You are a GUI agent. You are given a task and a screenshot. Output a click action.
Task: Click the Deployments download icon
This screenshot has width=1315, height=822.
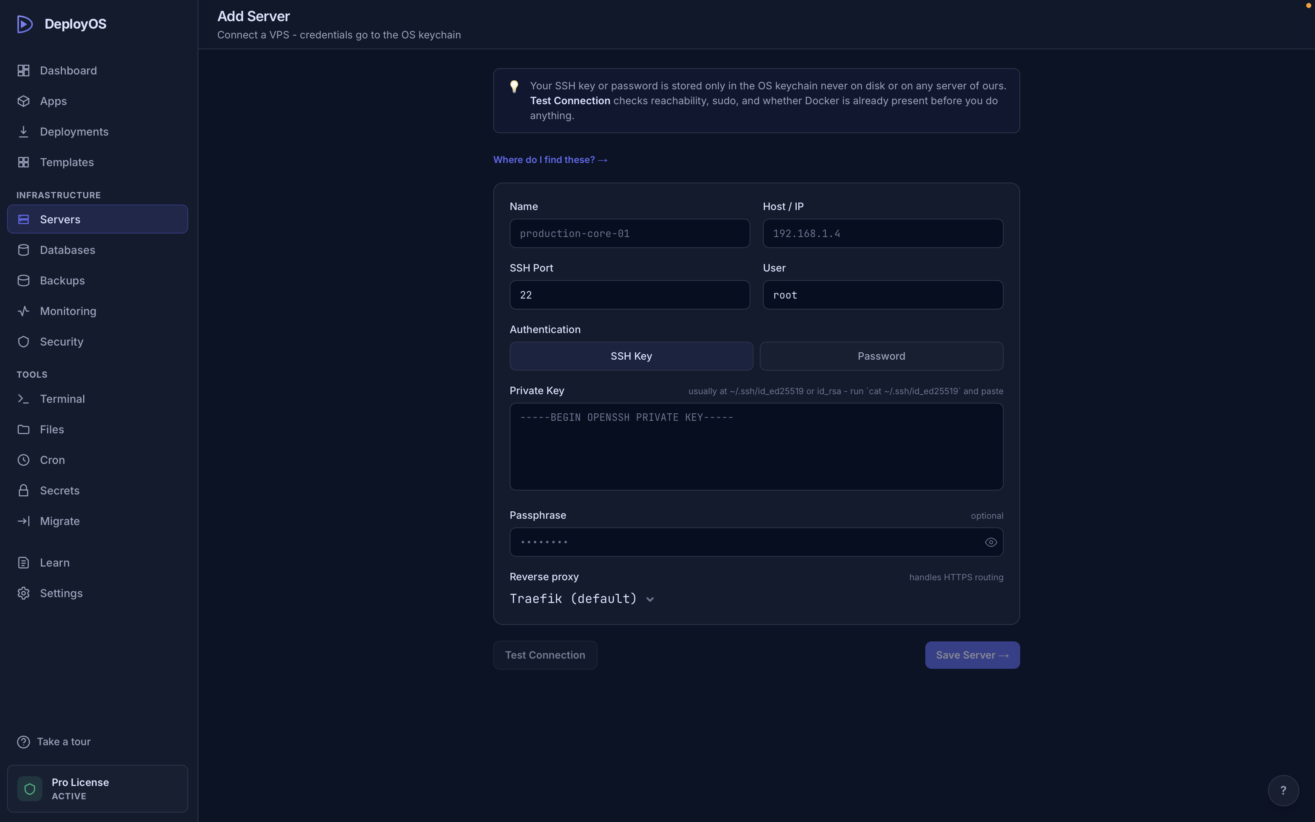24,132
